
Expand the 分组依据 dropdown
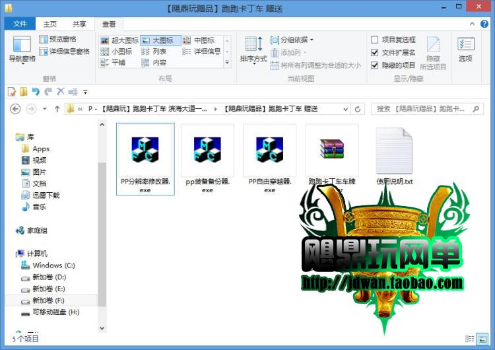pyautogui.click(x=295, y=40)
